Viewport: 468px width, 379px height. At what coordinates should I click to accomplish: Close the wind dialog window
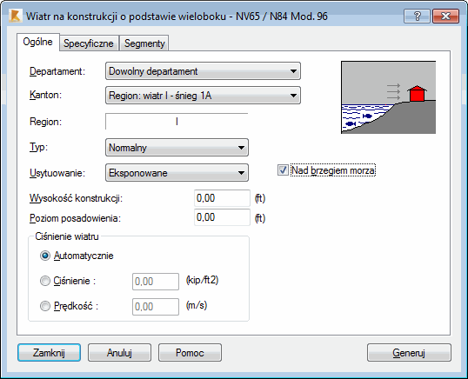coord(445,16)
